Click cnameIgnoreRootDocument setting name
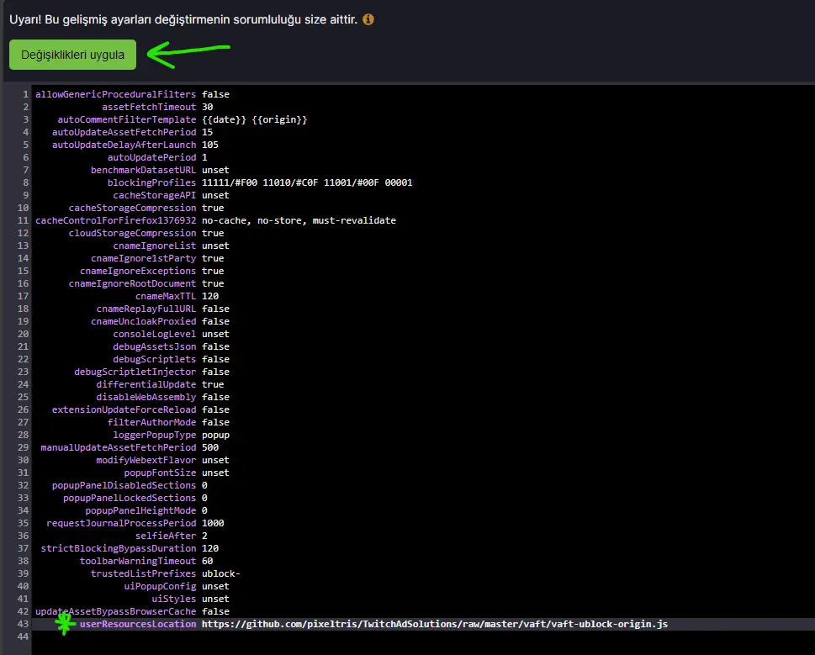 click(x=133, y=283)
